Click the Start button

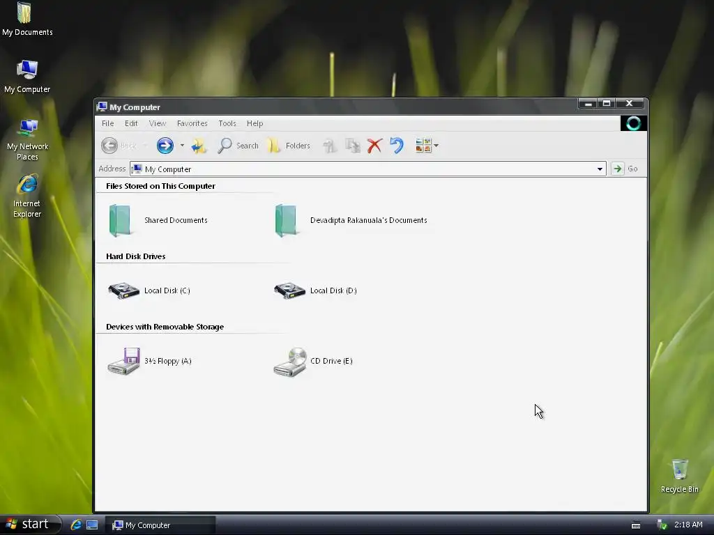[x=30, y=524]
